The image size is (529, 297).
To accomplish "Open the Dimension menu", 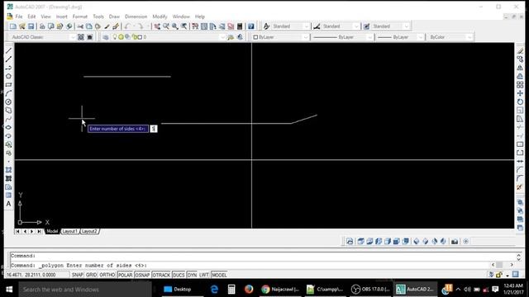I will (136, 16).
